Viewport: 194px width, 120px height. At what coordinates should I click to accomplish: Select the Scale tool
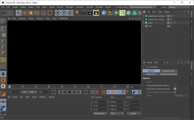(x=31, y=13)
